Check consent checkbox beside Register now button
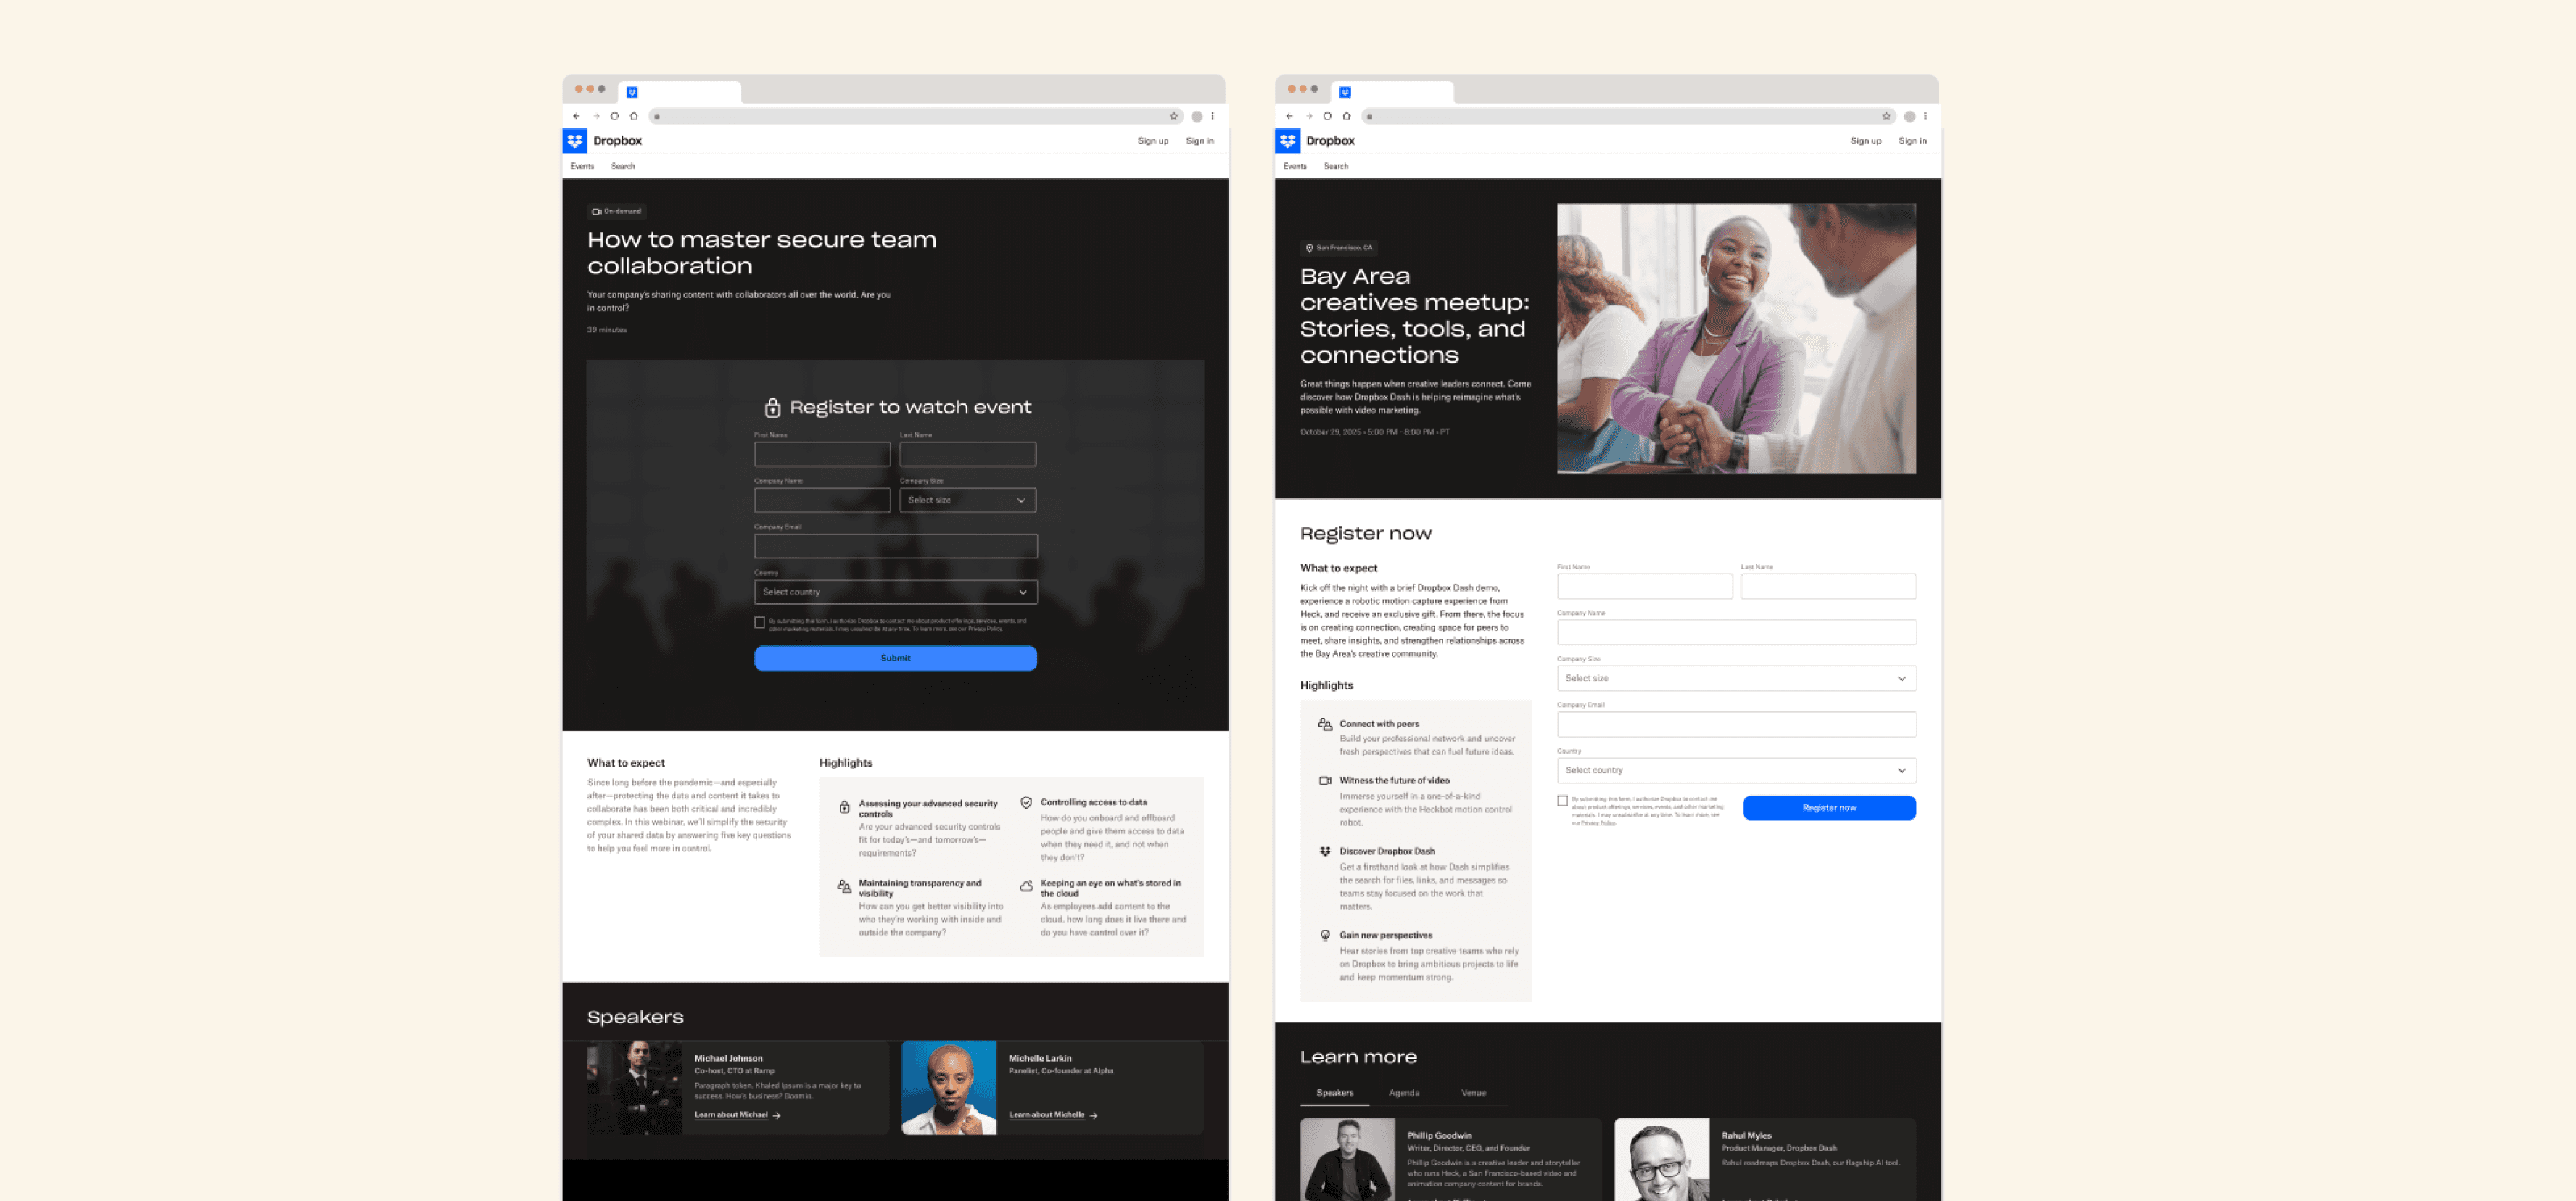The height and width of the screenshot is (1201, 2576). (x=1562, y=800)
